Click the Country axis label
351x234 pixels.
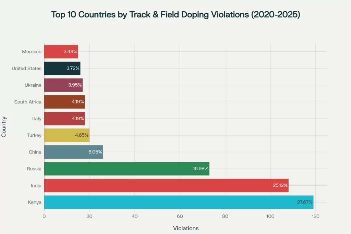click(4, 125)
